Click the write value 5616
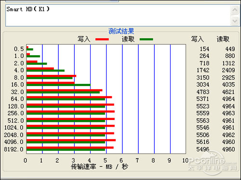Viewport: 241px width, 180px height. point(203,142)
